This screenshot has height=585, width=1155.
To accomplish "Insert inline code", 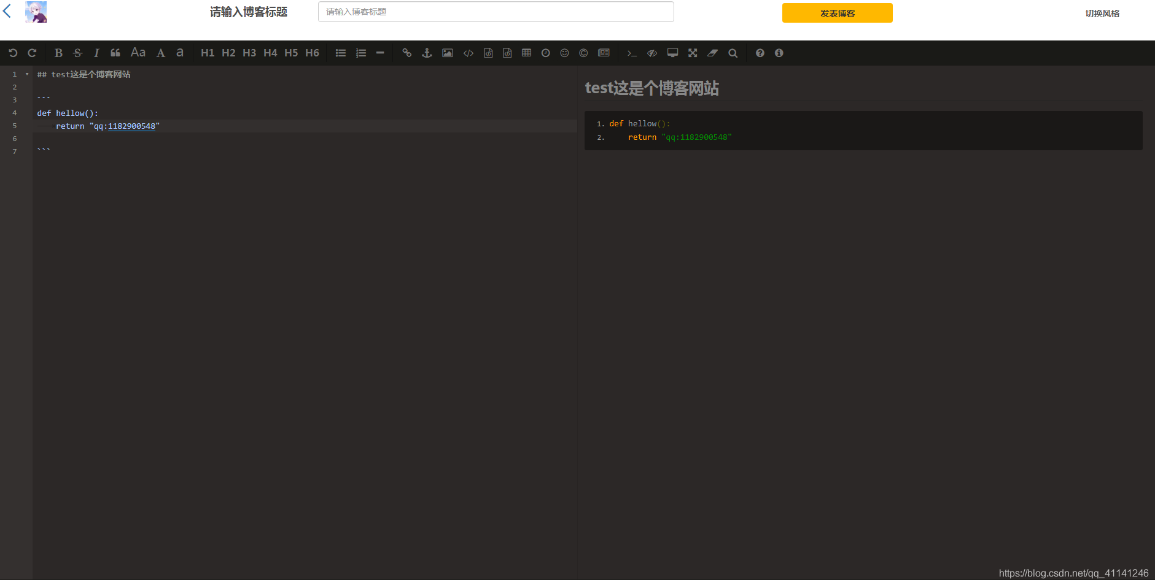I will click(x=469, y=53).
